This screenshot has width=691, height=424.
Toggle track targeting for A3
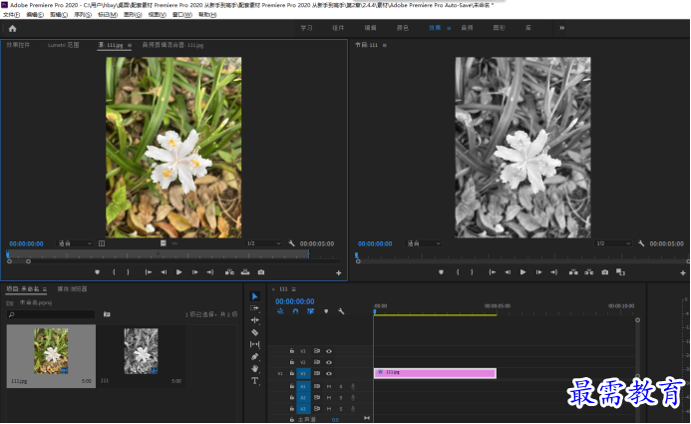[303, 409]
